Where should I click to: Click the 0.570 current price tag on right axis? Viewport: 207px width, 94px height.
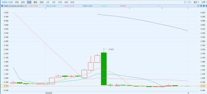click(x=203, y=86)
